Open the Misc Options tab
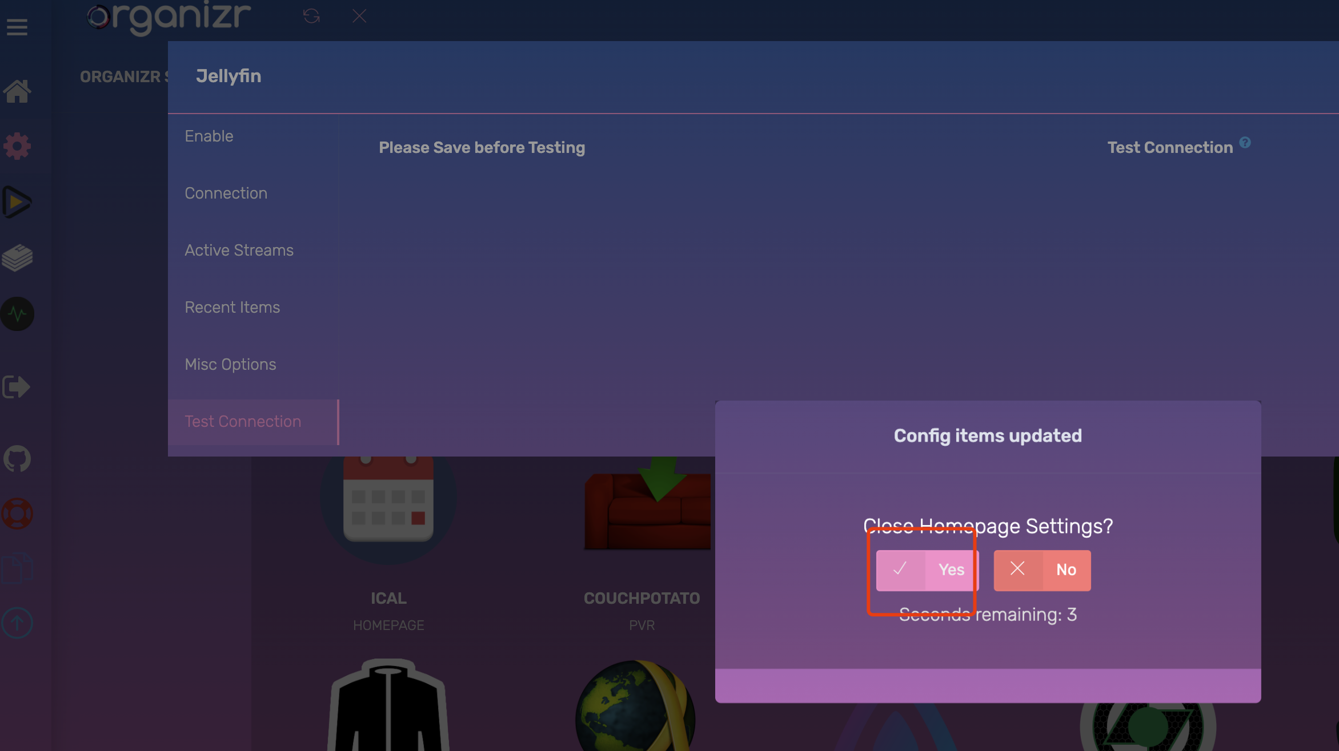The height and width of the screenshot is (751, 1339). (230, 365)
